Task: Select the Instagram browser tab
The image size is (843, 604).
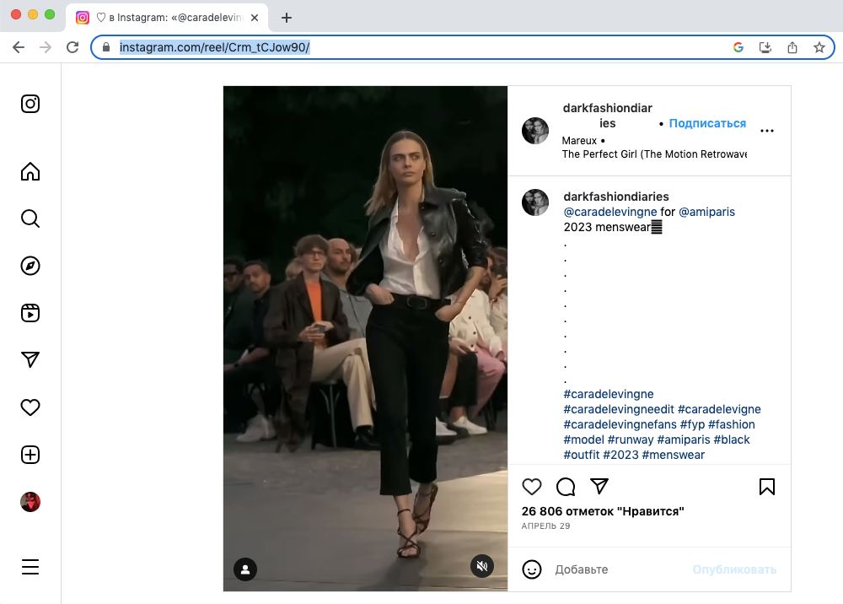Action: [164, 18]
